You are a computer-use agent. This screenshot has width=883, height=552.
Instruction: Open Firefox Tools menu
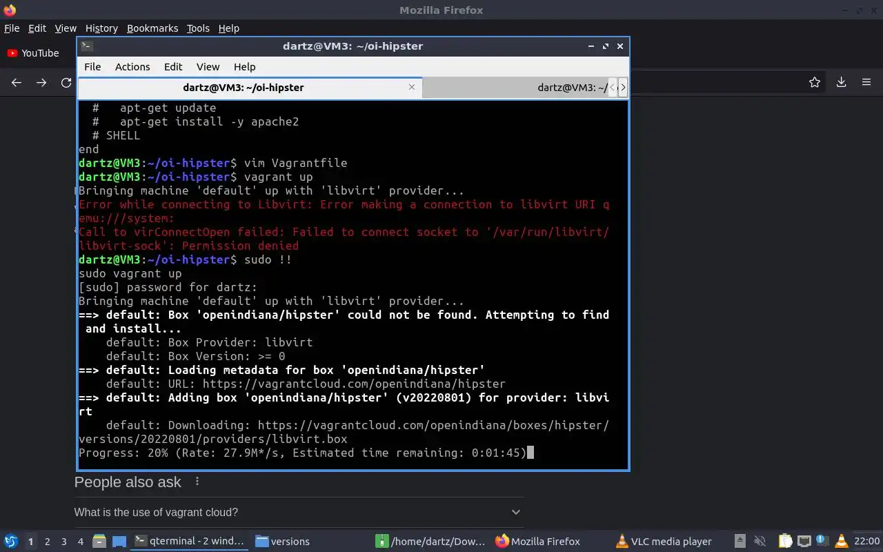pos(198,28)
